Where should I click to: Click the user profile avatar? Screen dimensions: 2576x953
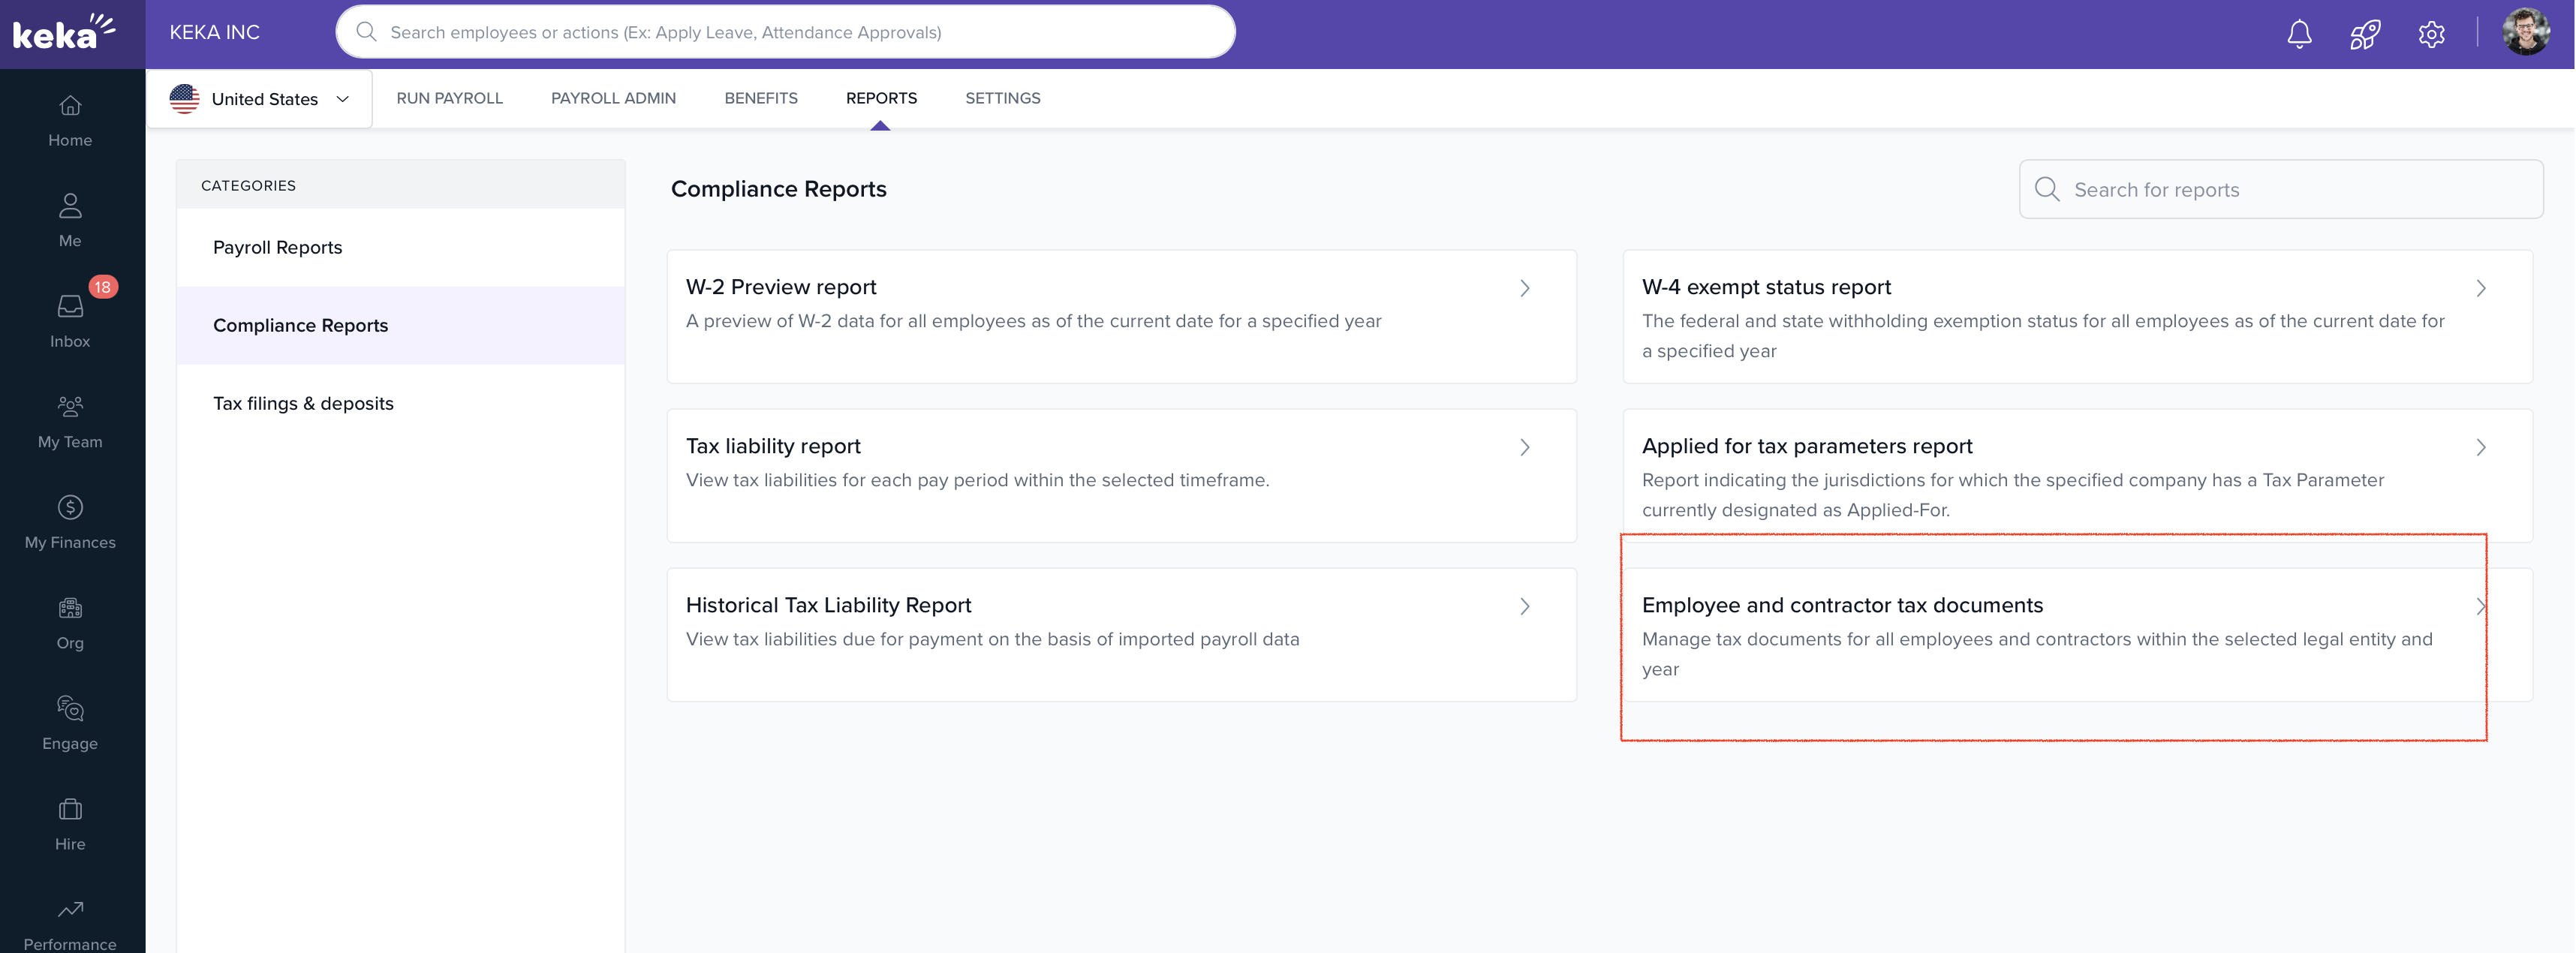(2525, 34)
